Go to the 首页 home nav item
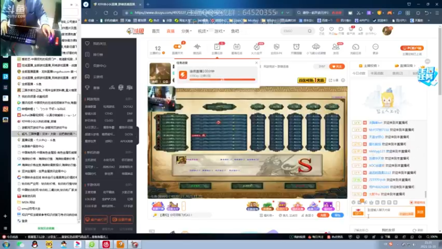The image size is (442, 249). coord(156,31)
